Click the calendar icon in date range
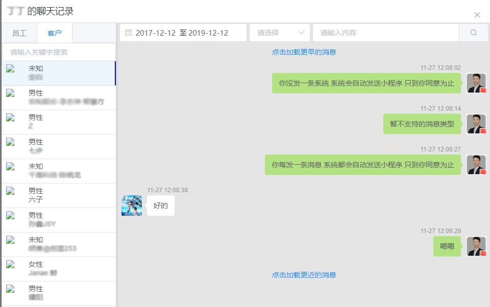 point(129,33)
